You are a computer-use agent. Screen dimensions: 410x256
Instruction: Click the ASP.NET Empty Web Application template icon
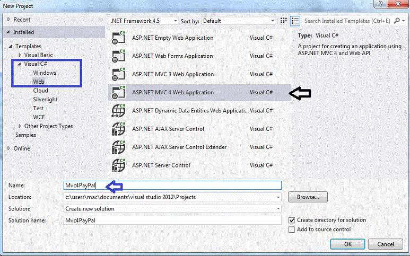pyautogui.click(x=118, y=38)
